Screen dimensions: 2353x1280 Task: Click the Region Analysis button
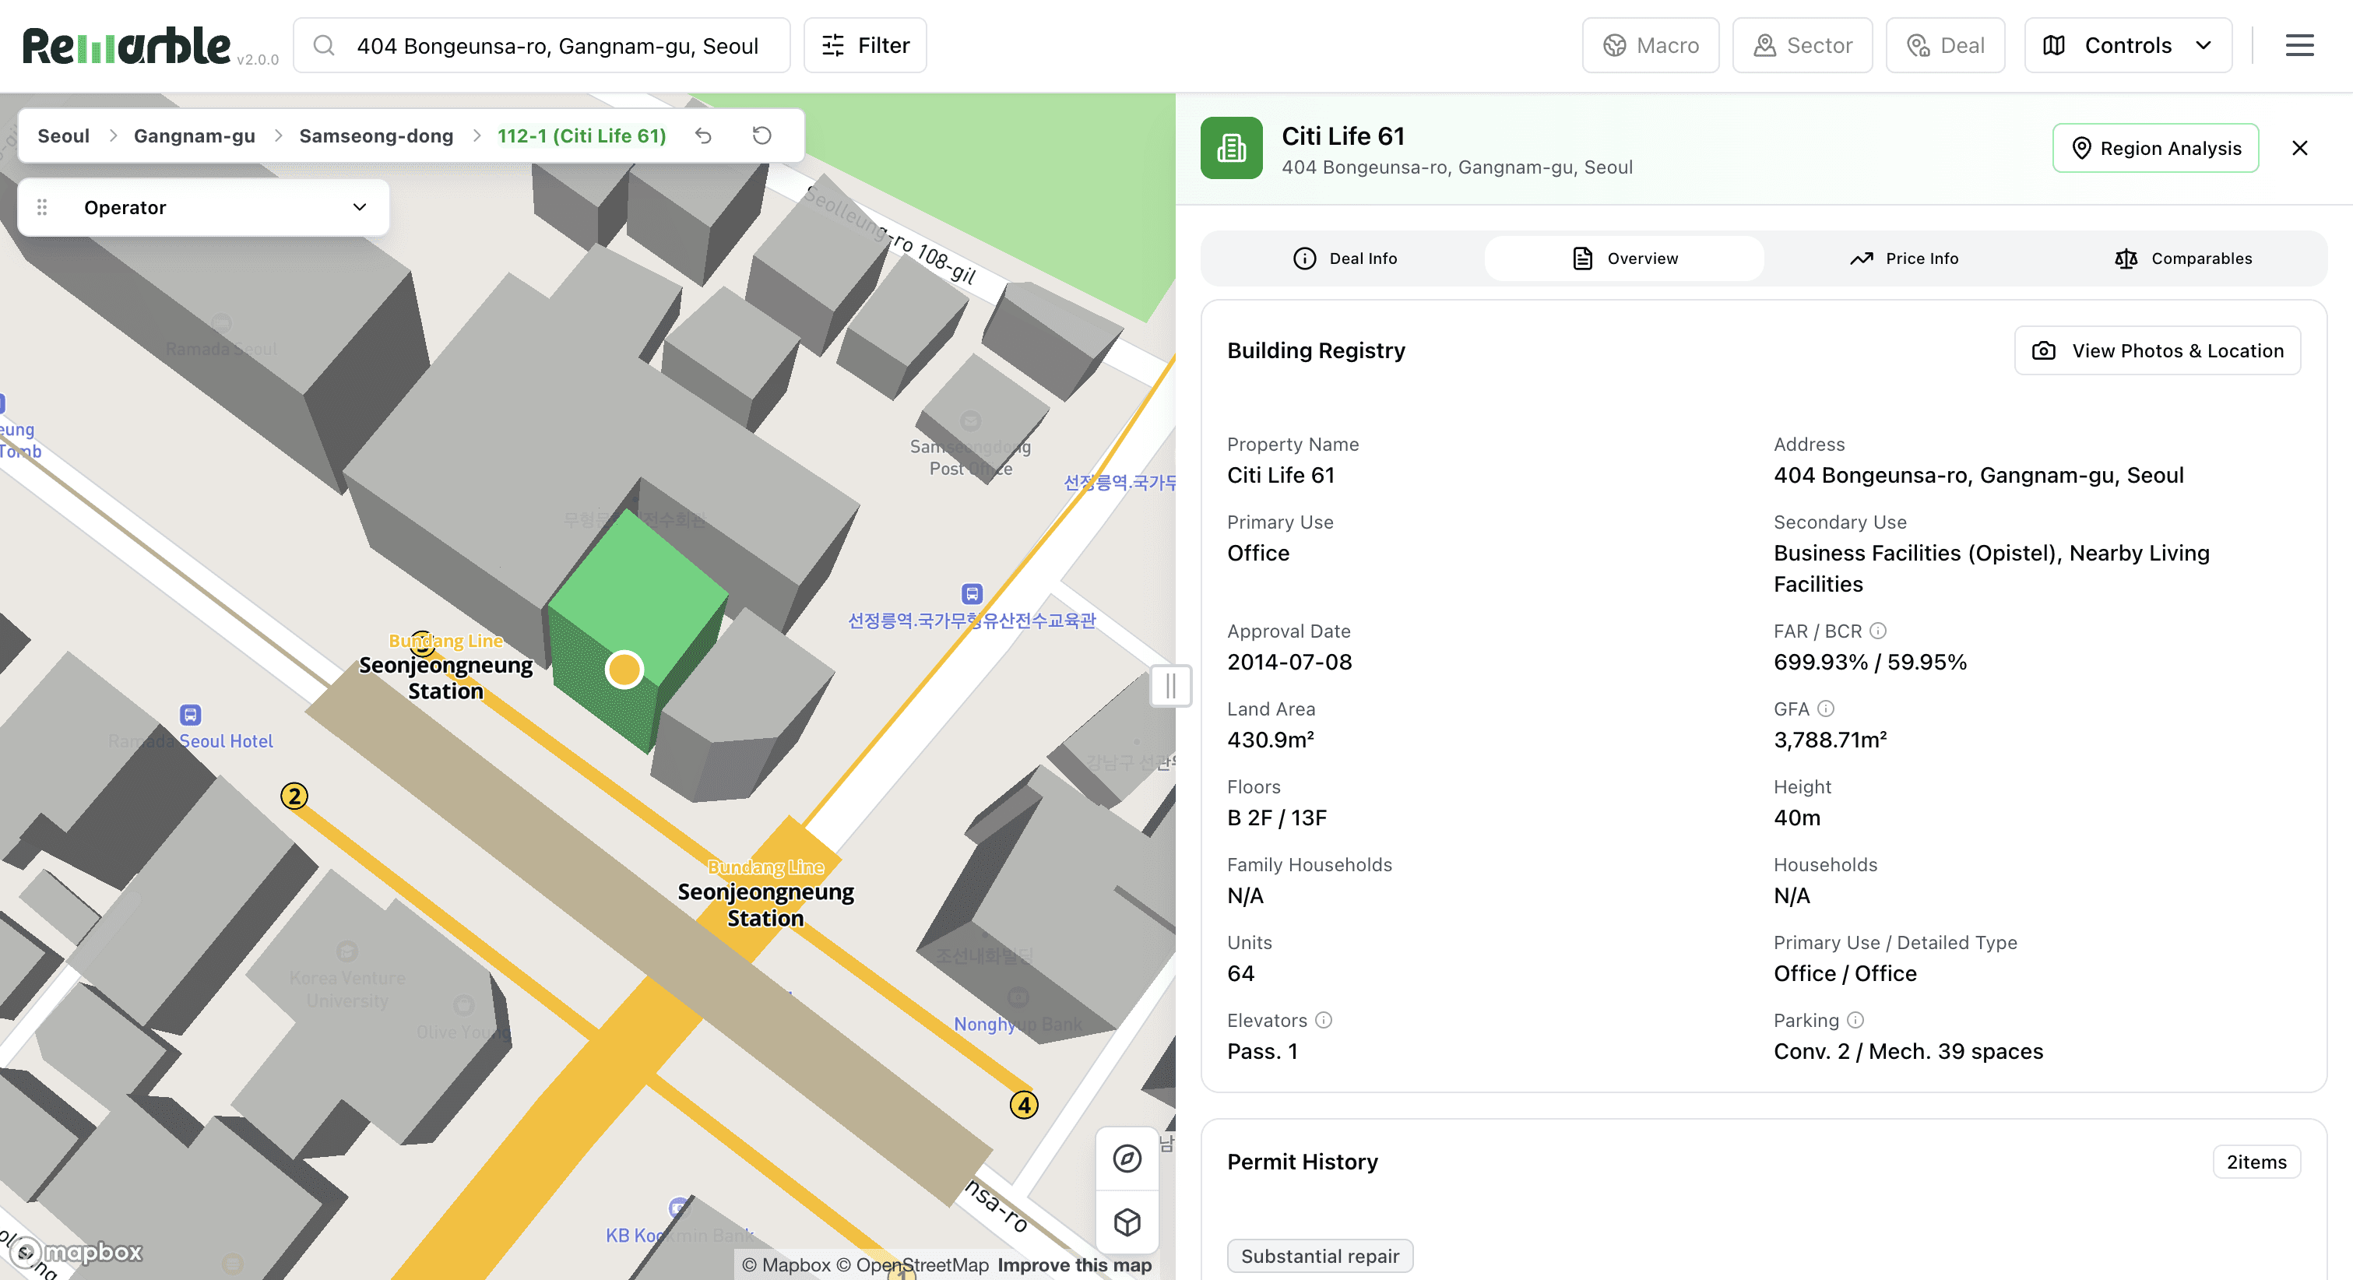click(x=2154, y=148)
